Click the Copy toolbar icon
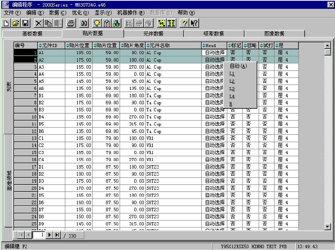This screenshot has width=335, height=250. tap(48, 23)
